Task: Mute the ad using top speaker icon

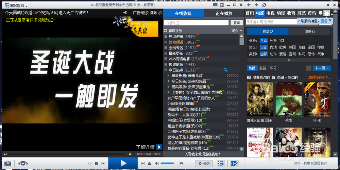Action: pyautogui.click(x=125, y=13)
